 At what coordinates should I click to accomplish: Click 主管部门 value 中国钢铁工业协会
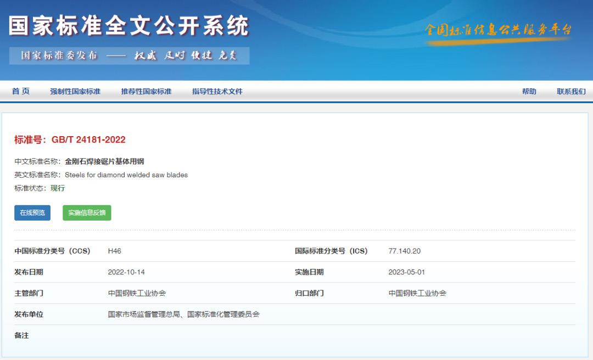coord(137,293)
